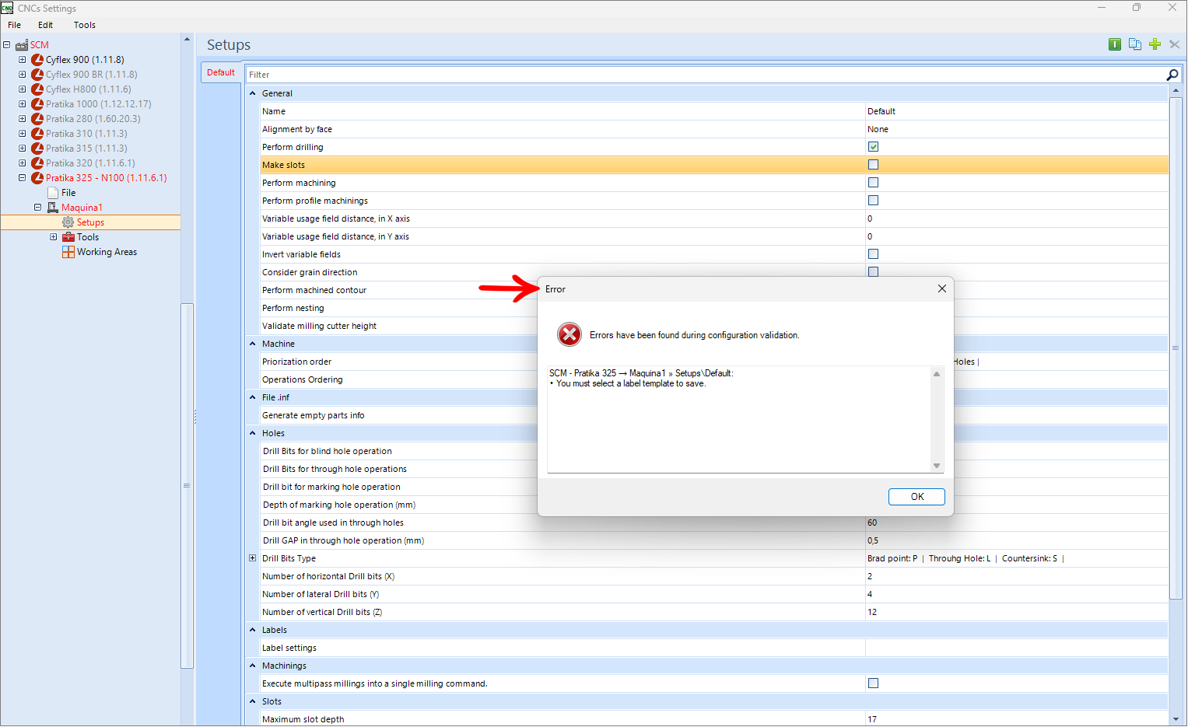
Task: Click the Cyflex 900 BR machine icon
Action: (37, 75)
